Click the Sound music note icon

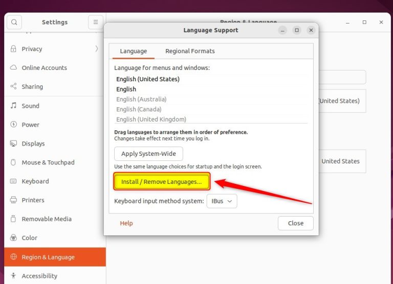click(13, 106)
